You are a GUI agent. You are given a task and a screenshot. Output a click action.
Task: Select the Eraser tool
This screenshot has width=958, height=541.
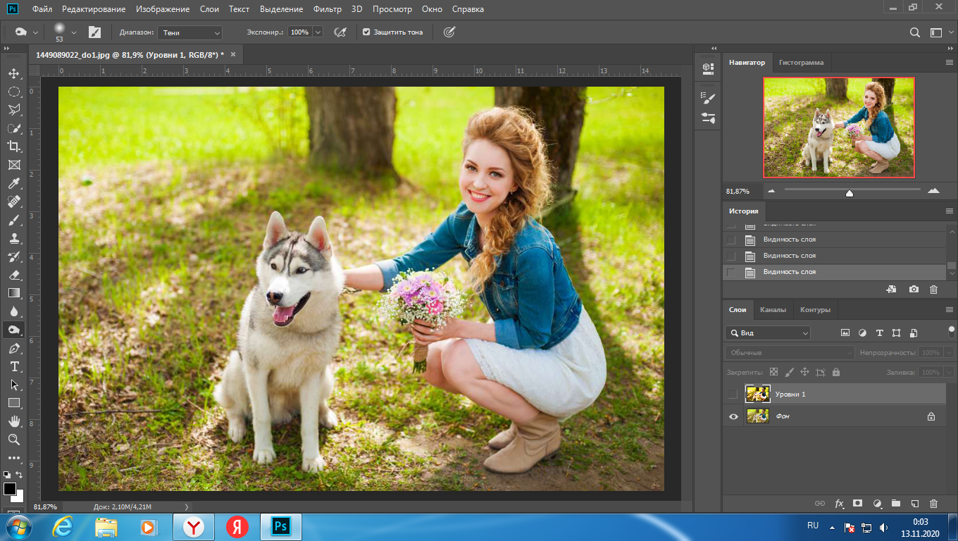(x=13, y=275)
